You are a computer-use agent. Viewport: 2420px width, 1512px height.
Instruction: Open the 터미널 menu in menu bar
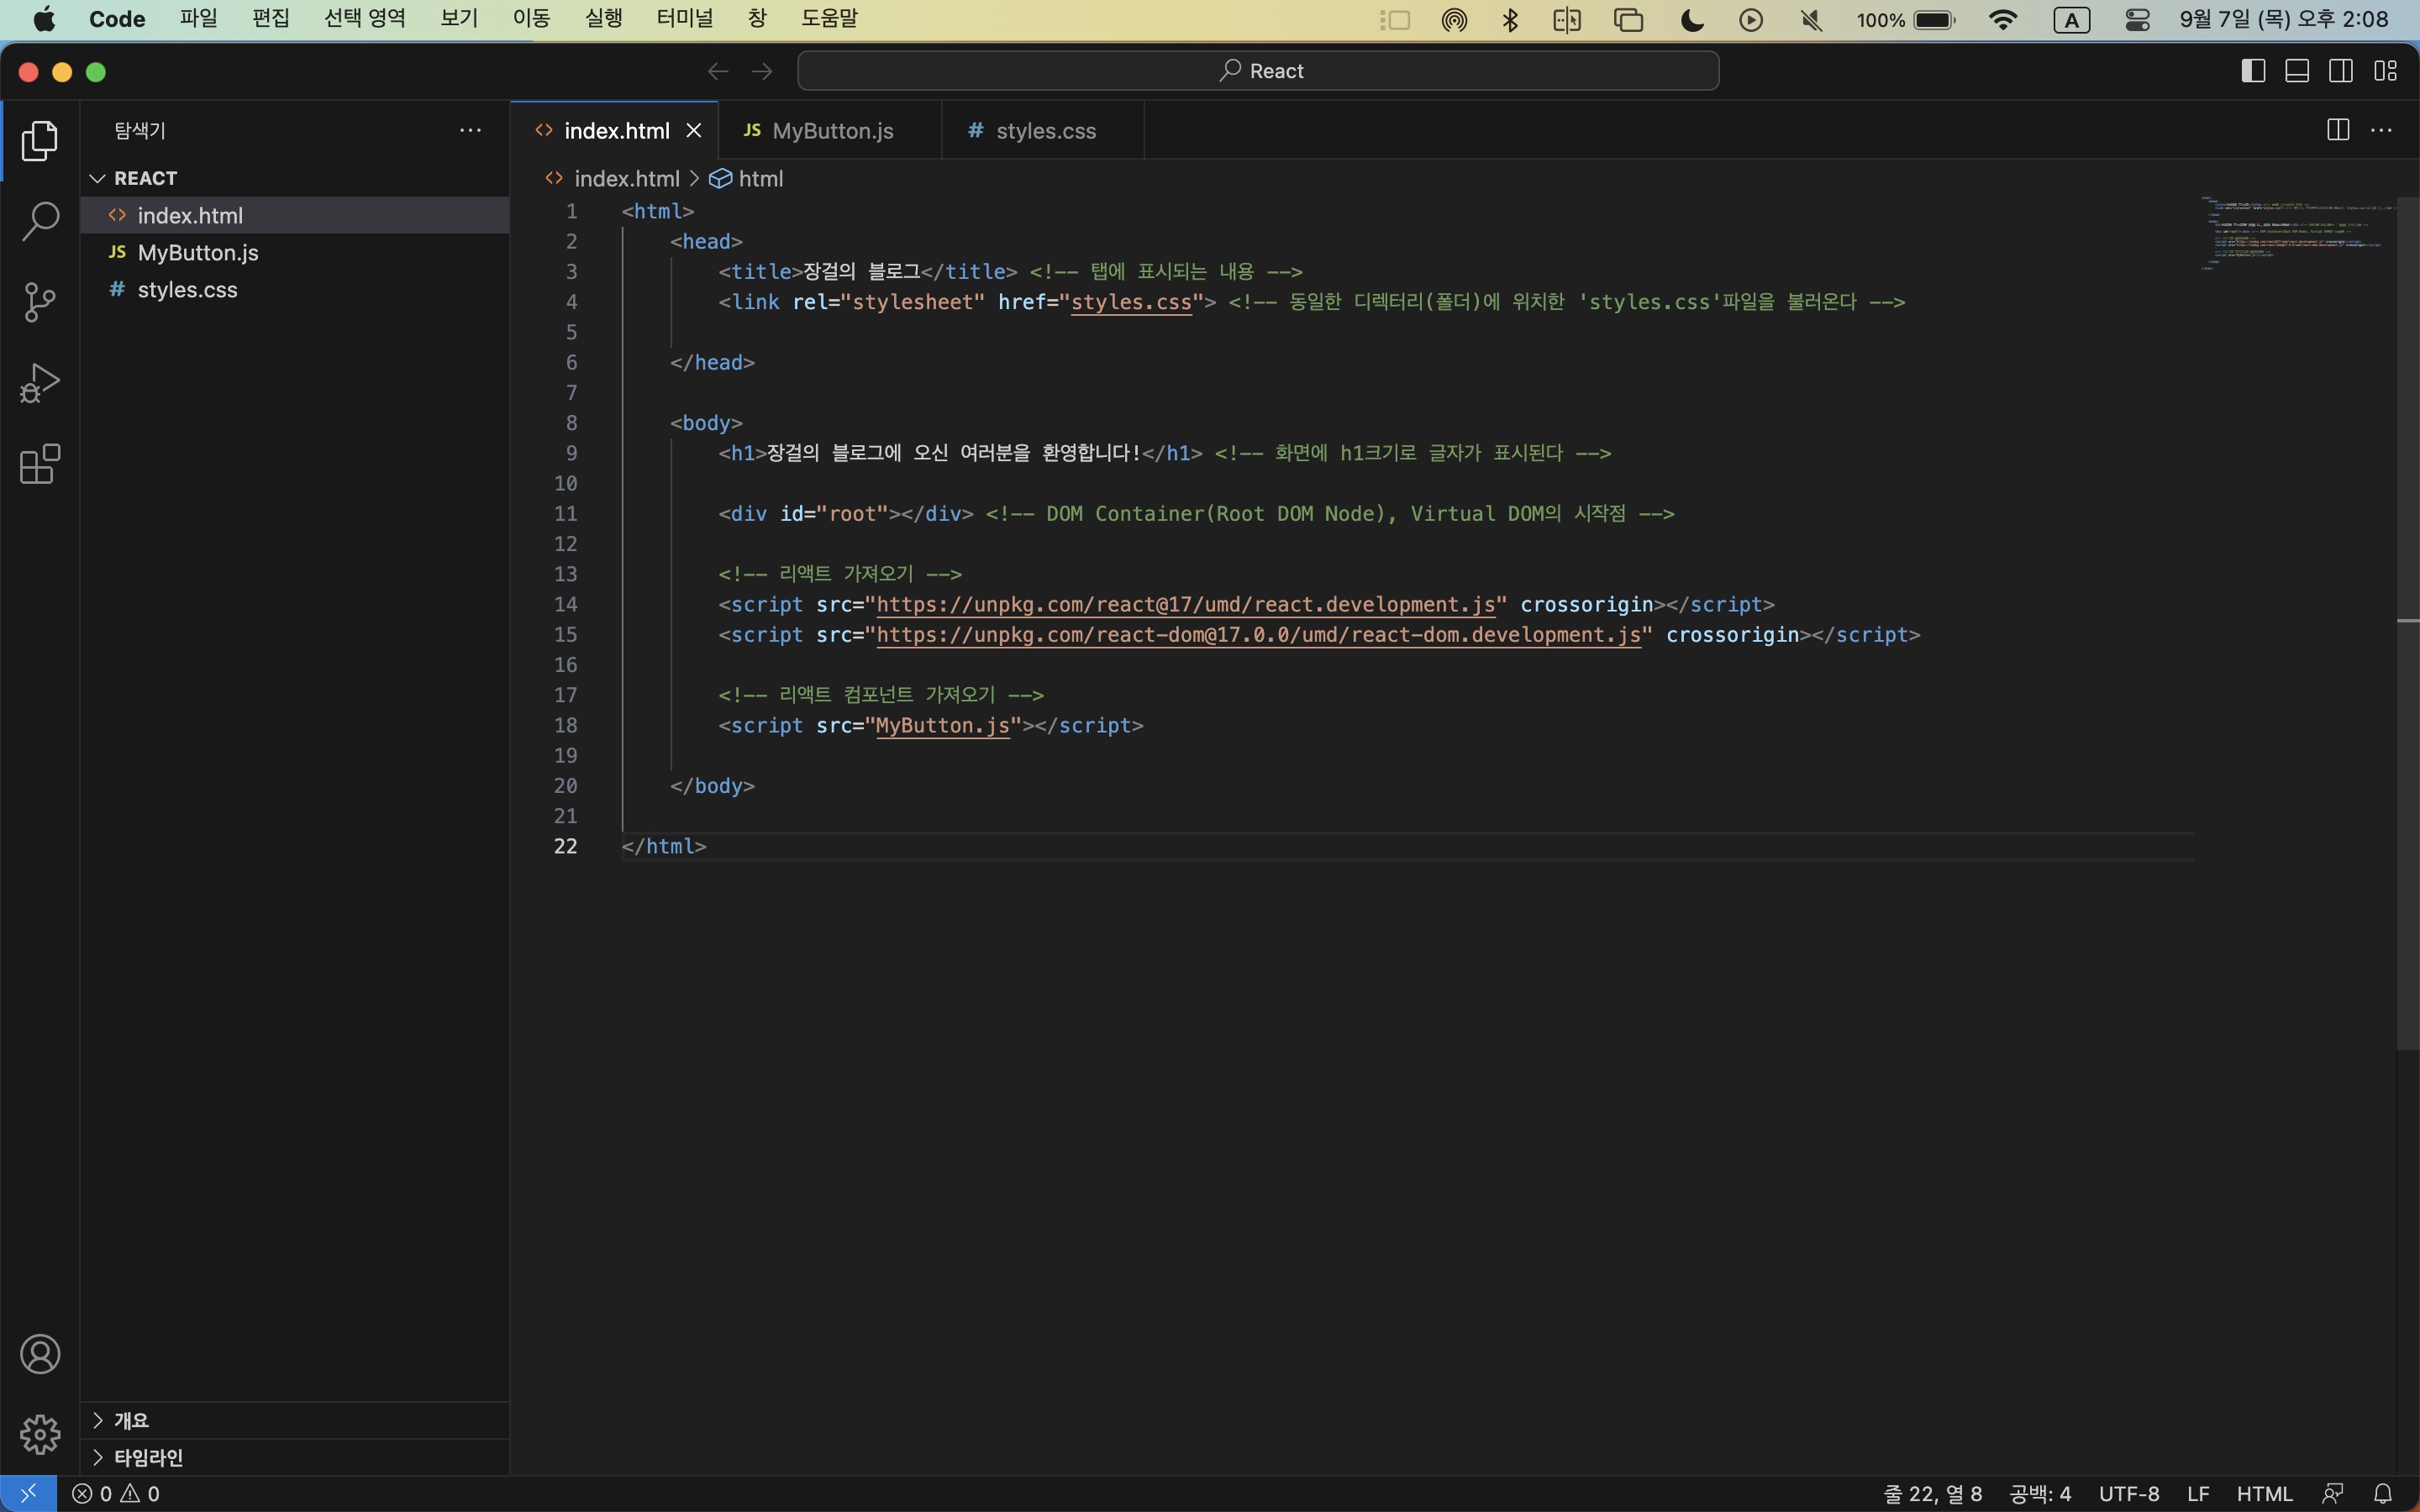click(x=684, y=18)
